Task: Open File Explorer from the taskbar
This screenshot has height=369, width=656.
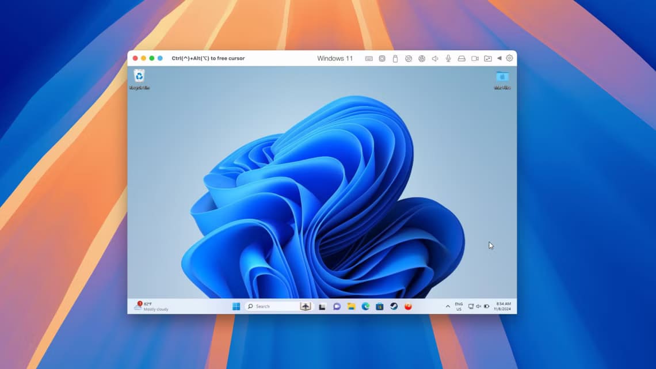Action: click(x=351, y=307)
